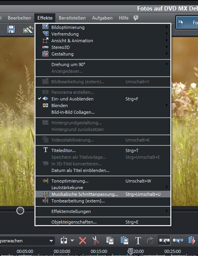Click timeline ruler at 00:05:00
Screen dimensions: 198x256
point(25,251)
